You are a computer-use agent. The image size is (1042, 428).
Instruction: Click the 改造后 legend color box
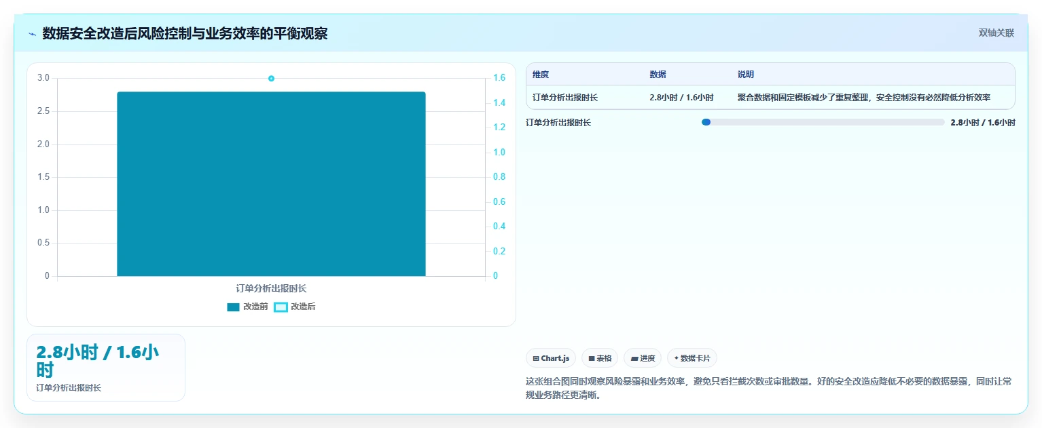click(x=281, y=307)
